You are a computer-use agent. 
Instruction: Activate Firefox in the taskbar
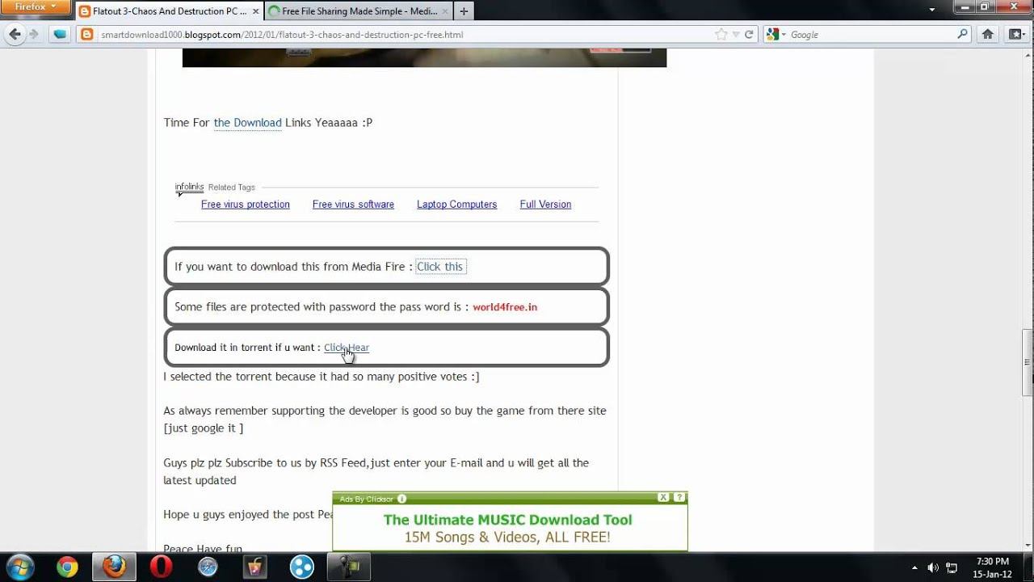point(114,567)
